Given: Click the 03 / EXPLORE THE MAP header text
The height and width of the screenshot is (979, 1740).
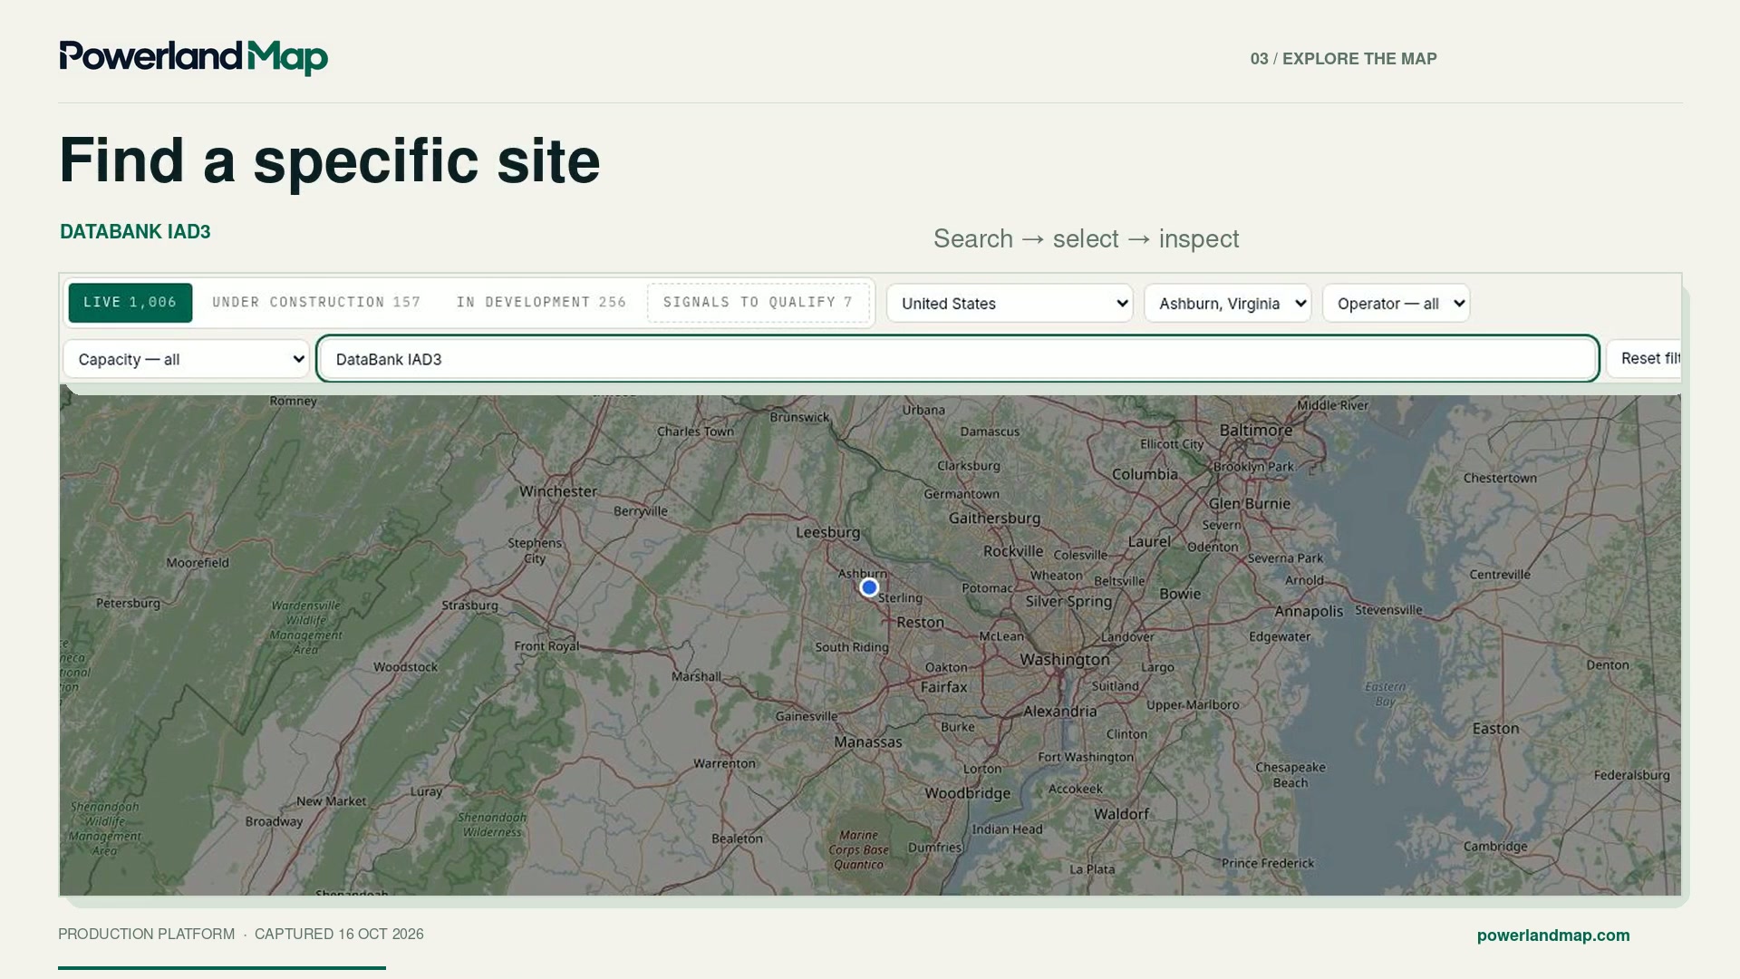Looking at the screenshot, I should coord(1343,59).
